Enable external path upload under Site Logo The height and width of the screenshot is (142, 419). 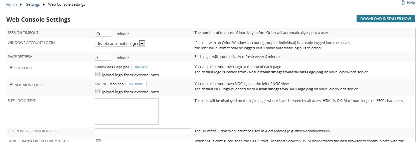[97, 74]
